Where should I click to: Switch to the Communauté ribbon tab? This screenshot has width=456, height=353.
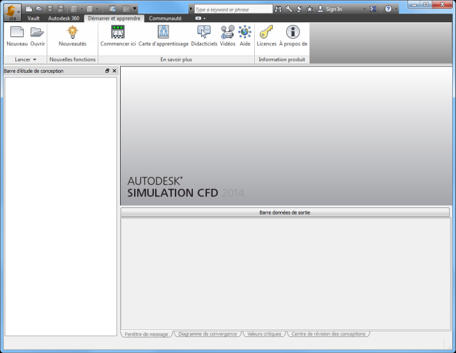(x=165, y=19)
